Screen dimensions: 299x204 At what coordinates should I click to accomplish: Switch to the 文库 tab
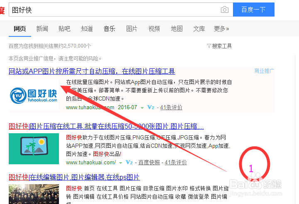199,29
